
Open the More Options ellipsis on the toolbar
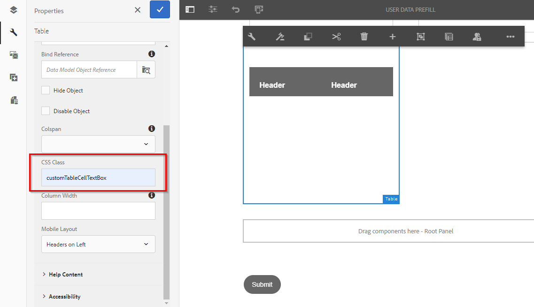click(511, 36)
